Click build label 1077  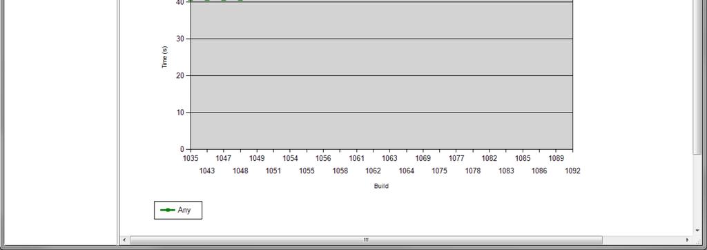click(x=456, y=158)
